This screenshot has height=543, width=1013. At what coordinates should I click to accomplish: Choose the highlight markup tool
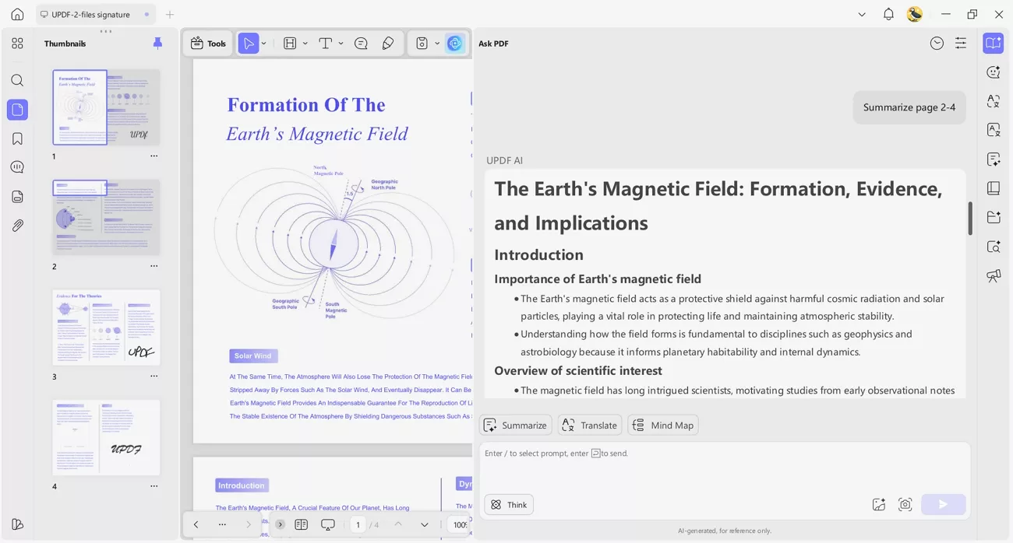290,44
